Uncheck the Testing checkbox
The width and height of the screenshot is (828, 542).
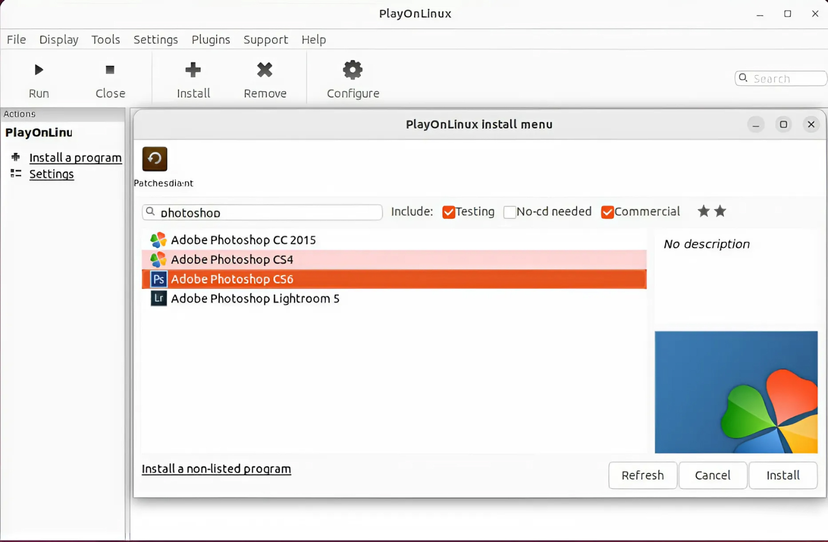448,212
